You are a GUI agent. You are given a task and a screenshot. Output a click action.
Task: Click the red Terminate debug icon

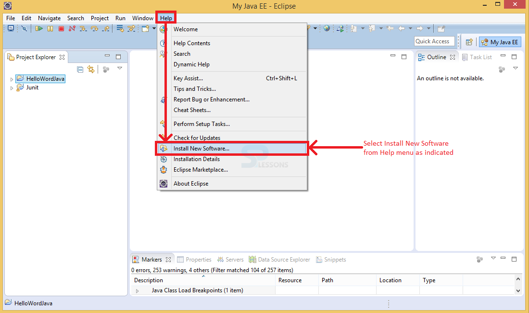[x=61, y=29]
